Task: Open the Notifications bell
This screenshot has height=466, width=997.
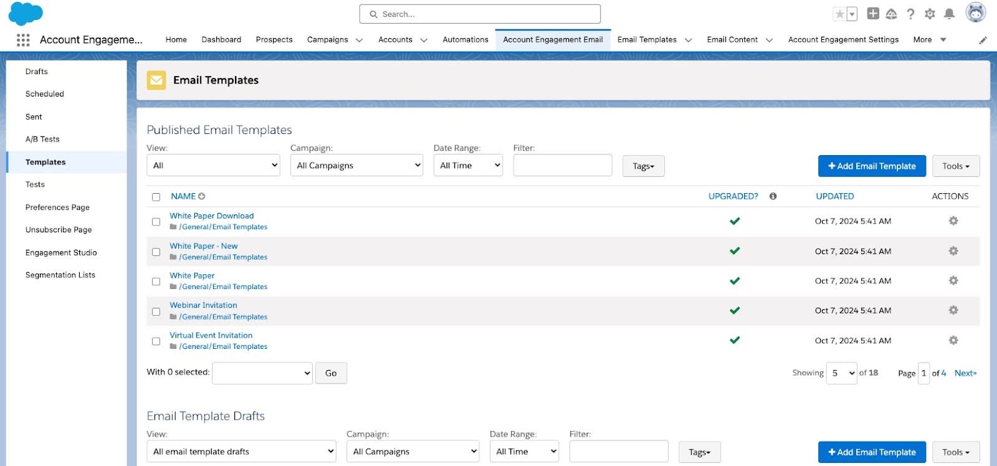Action: (949, 14)
